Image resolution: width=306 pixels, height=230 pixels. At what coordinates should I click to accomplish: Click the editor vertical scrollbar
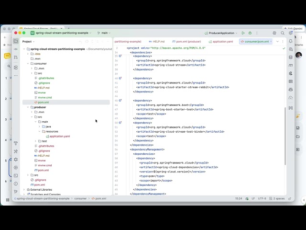pyautogui.click(x=285, y=136)
